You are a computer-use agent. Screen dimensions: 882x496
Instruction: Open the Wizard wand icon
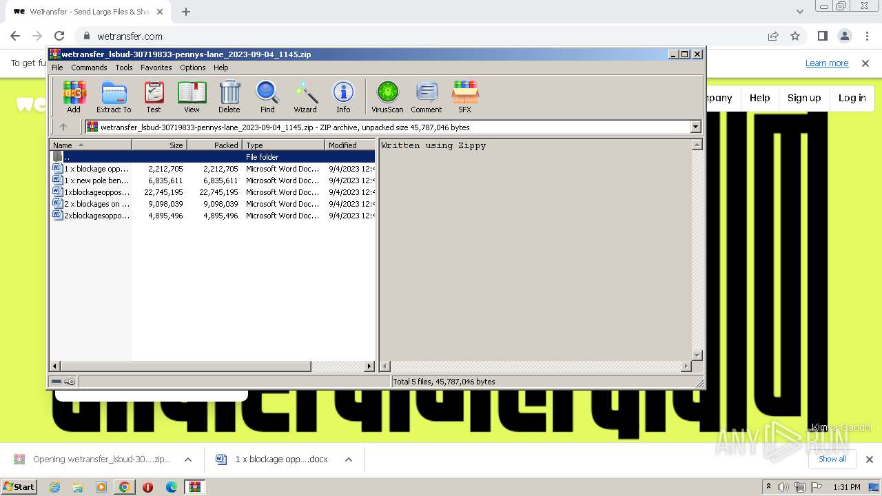click(305, 96)
